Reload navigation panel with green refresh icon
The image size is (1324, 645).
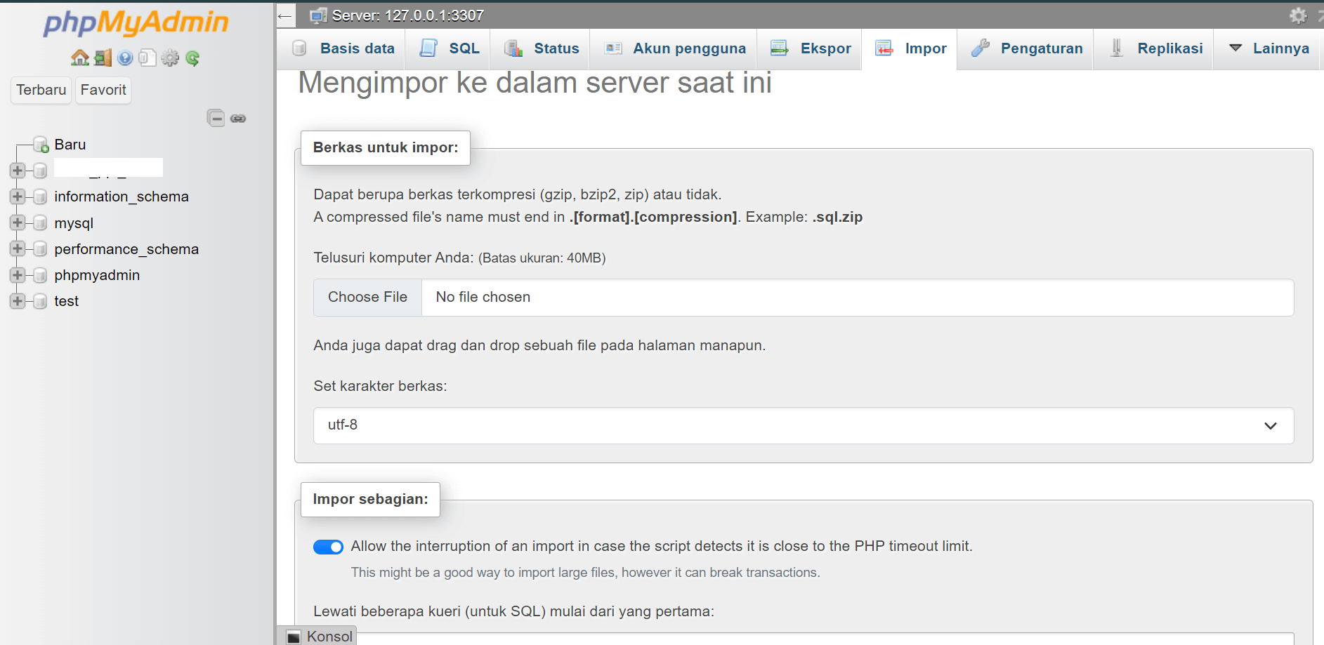pos(192,58)
